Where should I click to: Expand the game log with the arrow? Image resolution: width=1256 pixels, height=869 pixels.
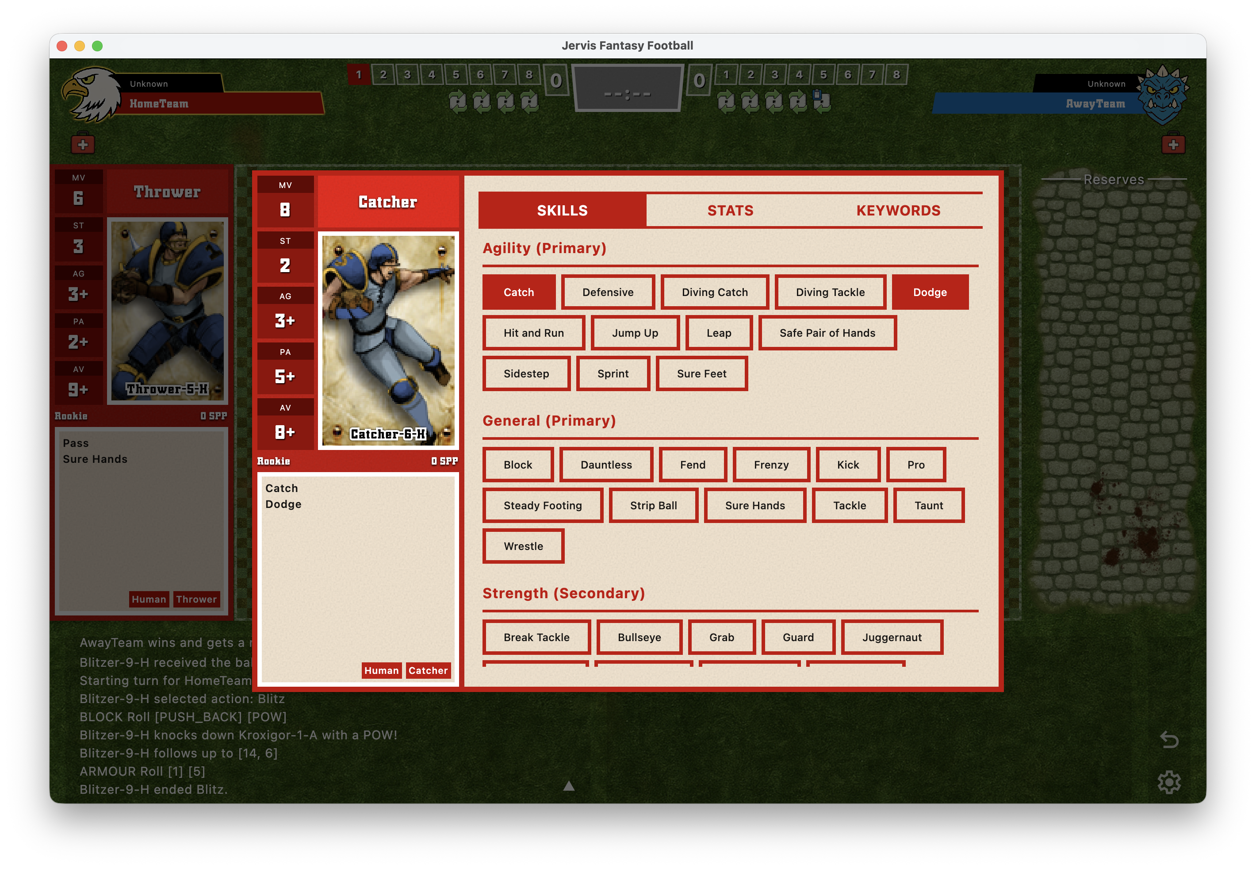[x=569, y=785]
